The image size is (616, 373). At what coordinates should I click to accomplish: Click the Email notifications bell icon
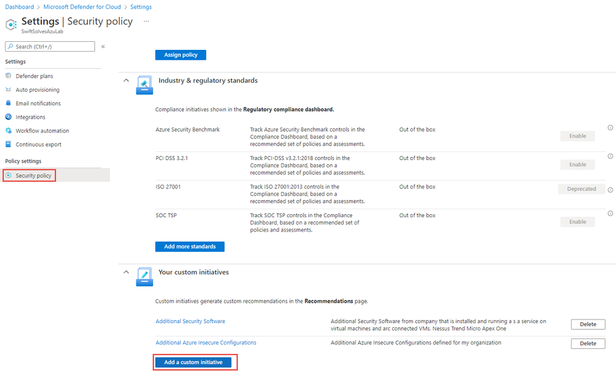click(8, 103)
